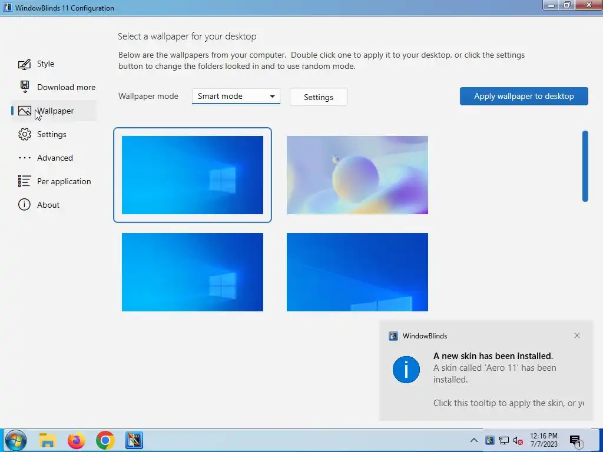Dismiss the WindowBlinds notification
This screenshot has width=603, height=452.
click(577, 335)
